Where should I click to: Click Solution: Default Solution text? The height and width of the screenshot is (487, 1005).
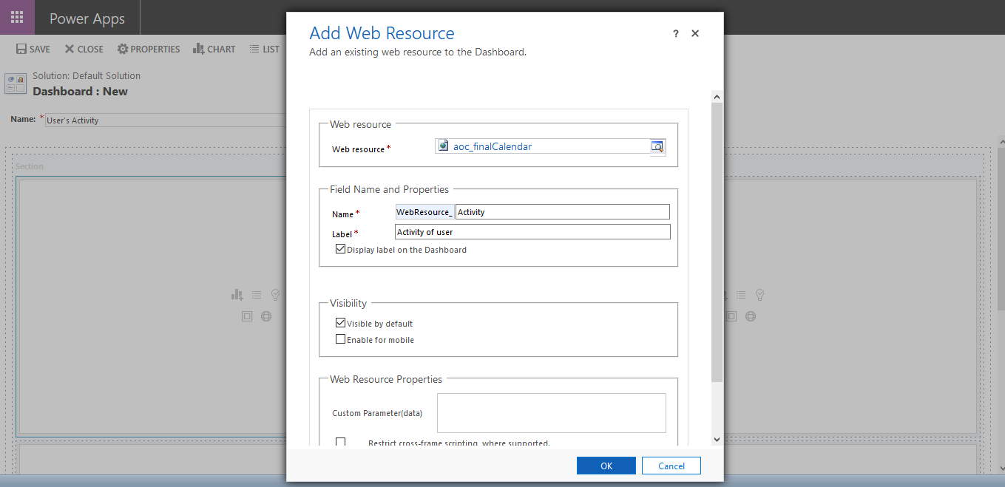(87, 76)
